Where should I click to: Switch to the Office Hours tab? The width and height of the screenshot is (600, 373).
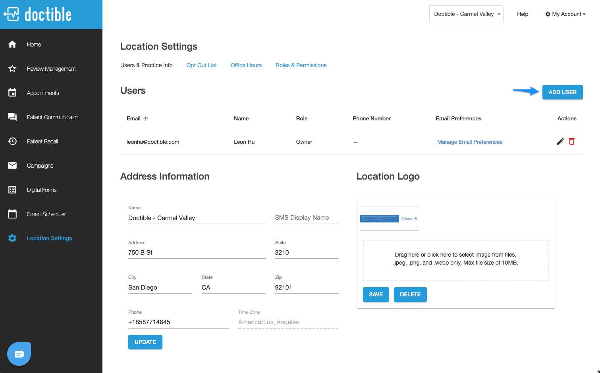click(x=246, y=65)
